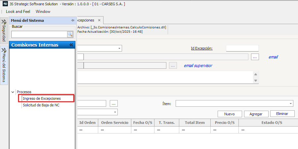Collapse the Procesos tree node
298x149 pixels.
click(13, 92)
